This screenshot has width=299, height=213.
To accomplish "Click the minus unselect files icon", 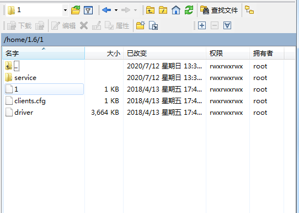I will click(x=215, y=25).
